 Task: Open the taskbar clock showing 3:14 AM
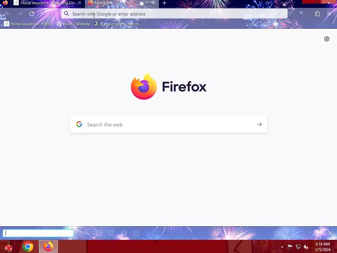coord(323,247)
